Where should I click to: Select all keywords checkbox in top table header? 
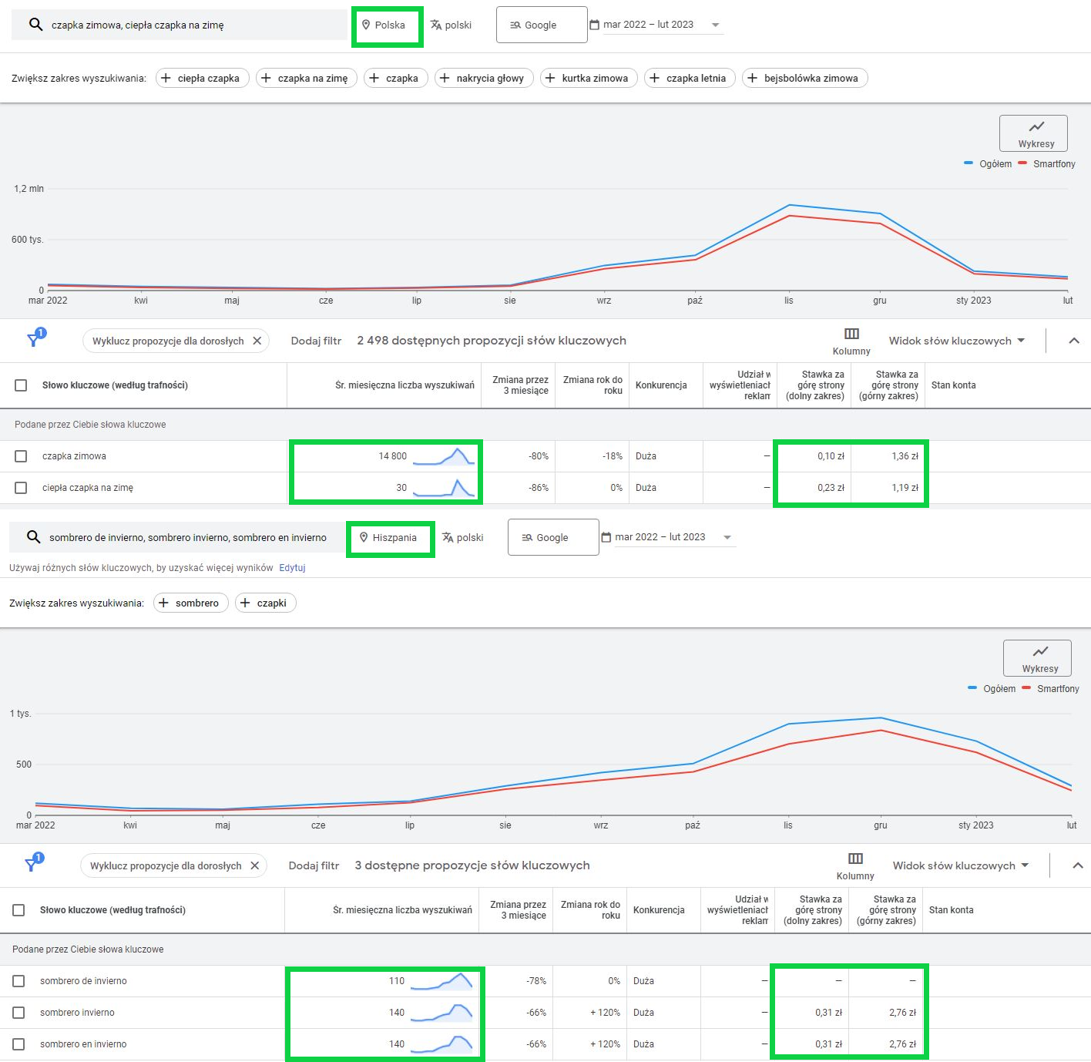coord(21,385)
